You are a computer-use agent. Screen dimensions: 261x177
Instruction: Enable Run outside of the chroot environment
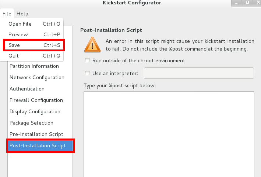coord(87,60)
